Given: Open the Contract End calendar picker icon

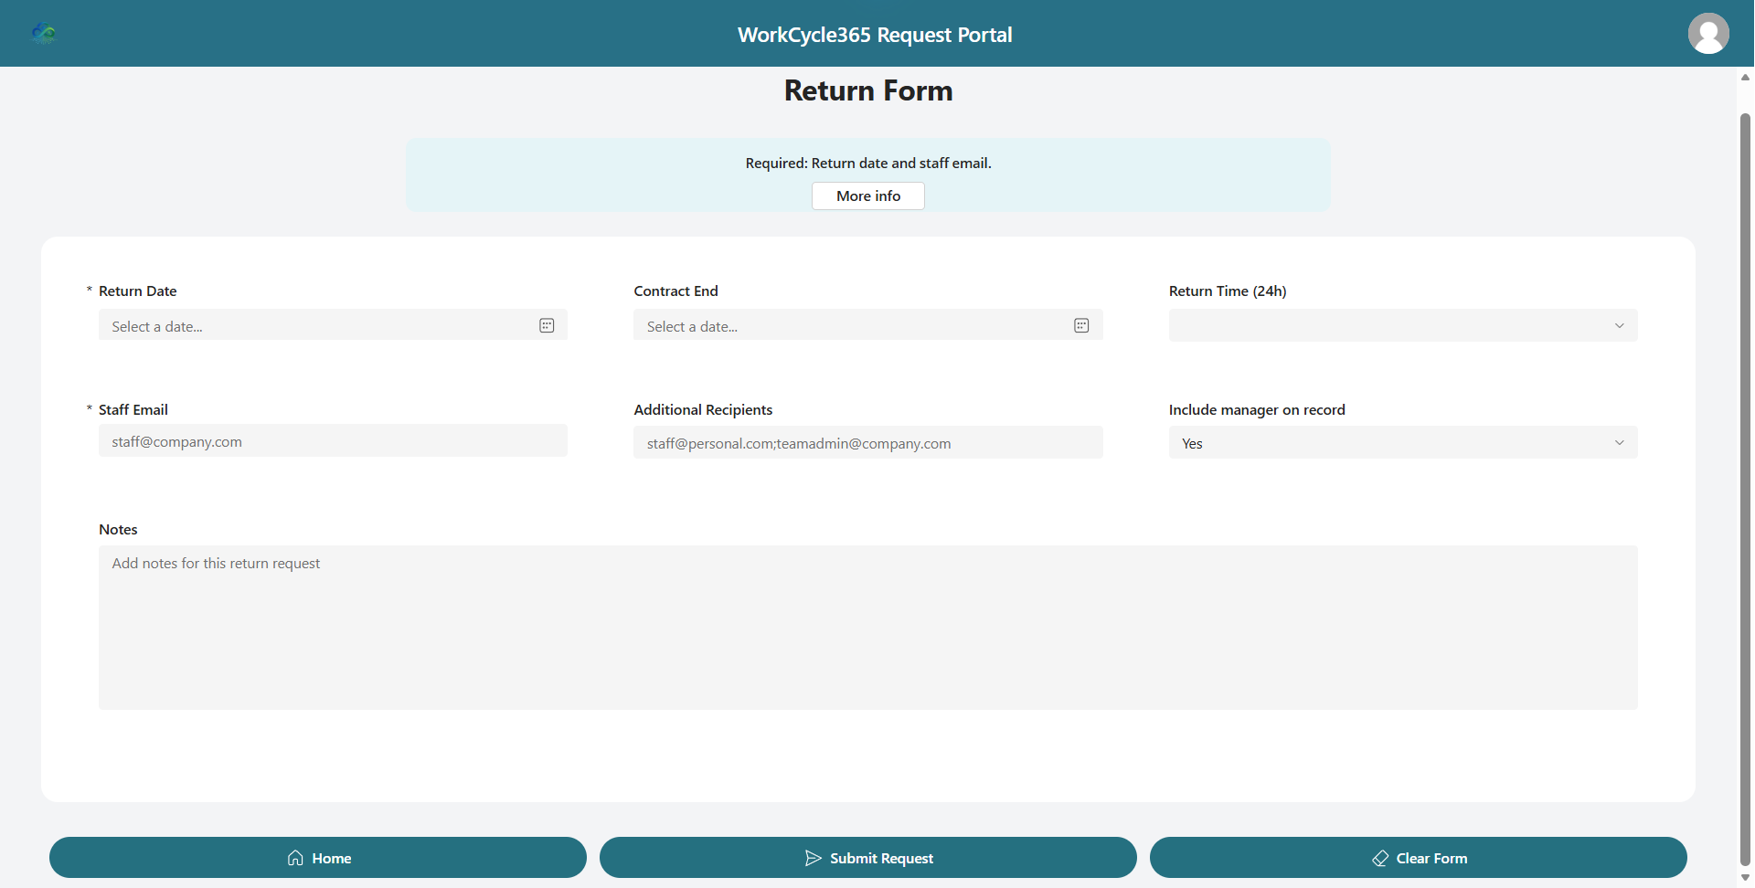Looking at the screenshot, I should [x=1081, y=325].
